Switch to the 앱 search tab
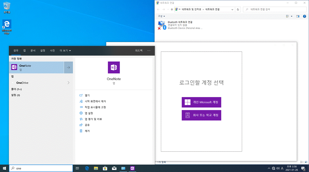 point(24,50)
